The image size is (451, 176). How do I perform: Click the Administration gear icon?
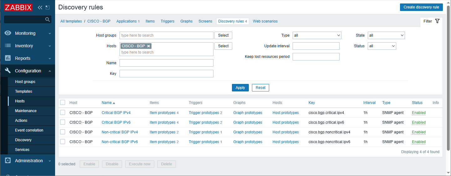8,161
